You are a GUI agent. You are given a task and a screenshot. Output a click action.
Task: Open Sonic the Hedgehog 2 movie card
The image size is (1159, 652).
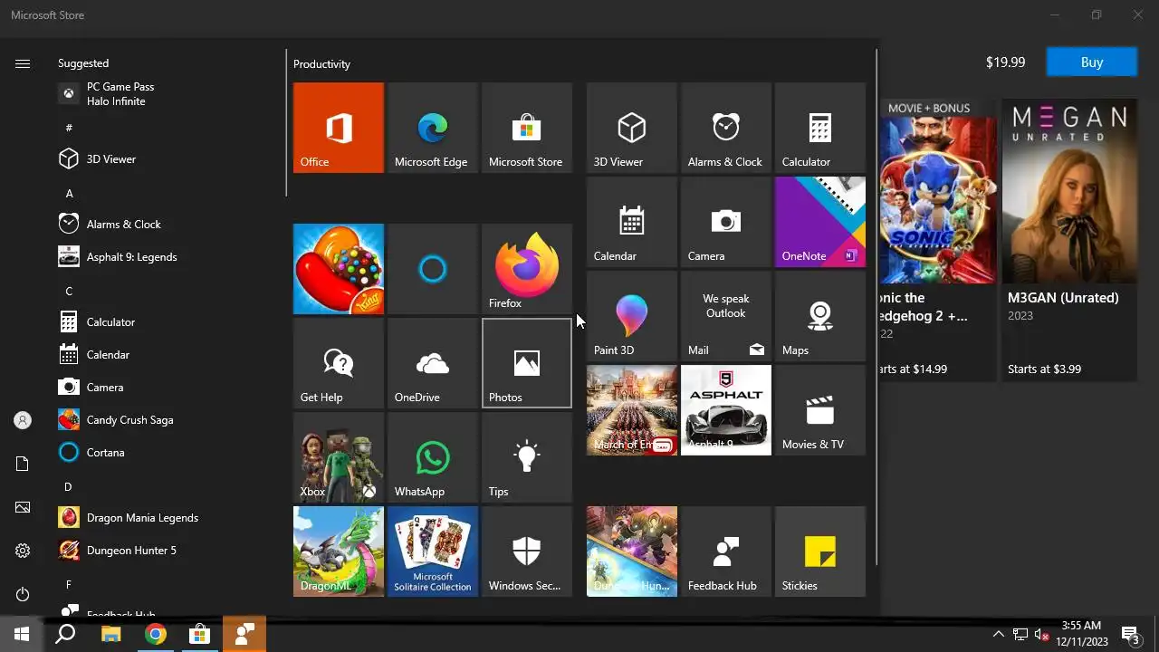(x=936, y=240)
